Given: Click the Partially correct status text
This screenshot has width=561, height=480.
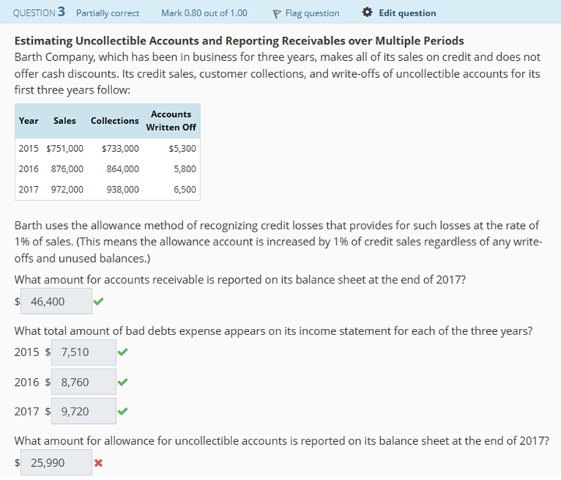Looking at the screenshot, I should (x=108, y=13).
